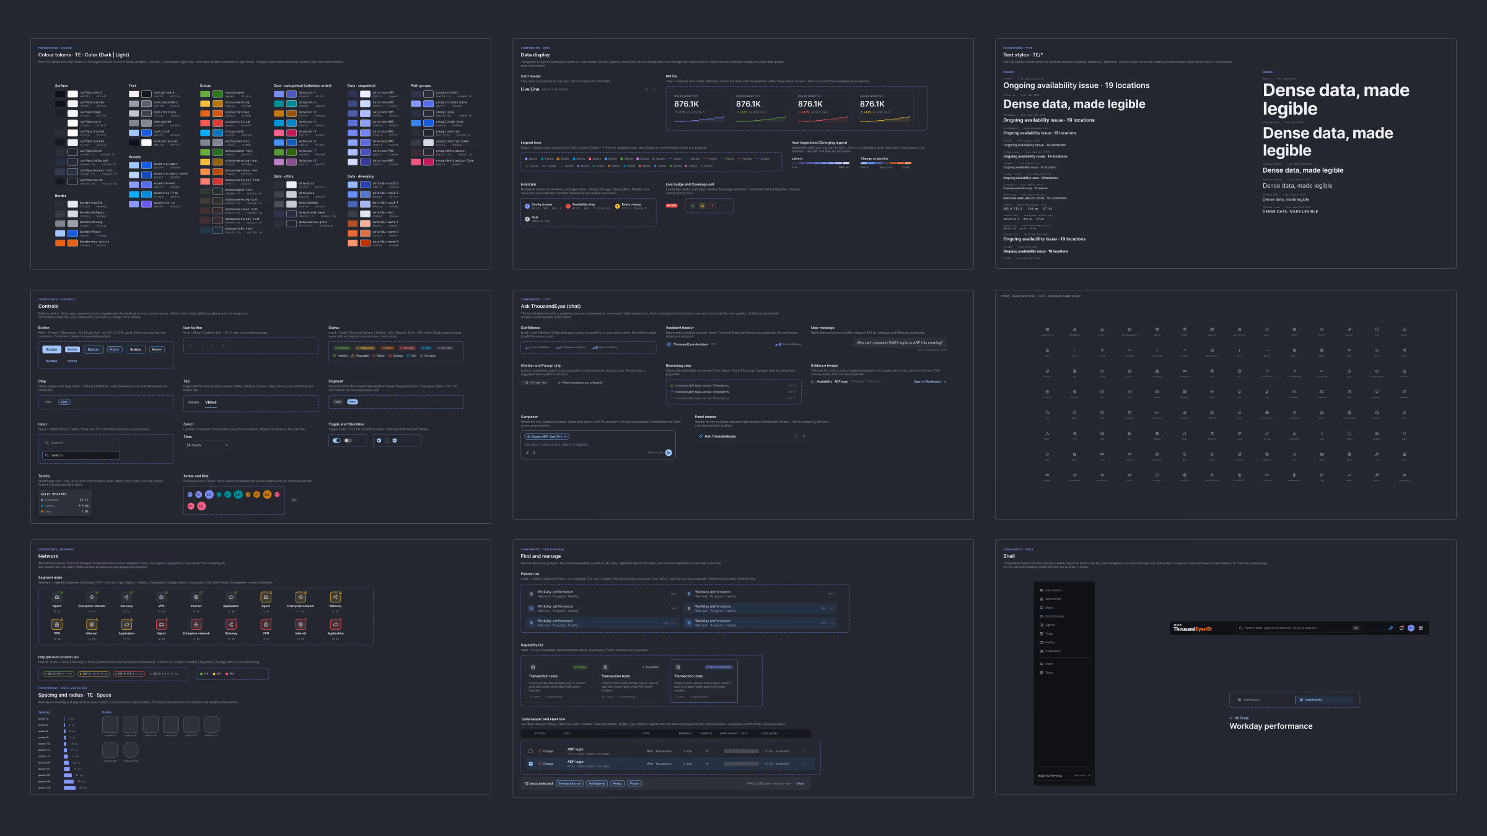Click the All Tests back link

pyautogui.click(x=1239, y=718)
